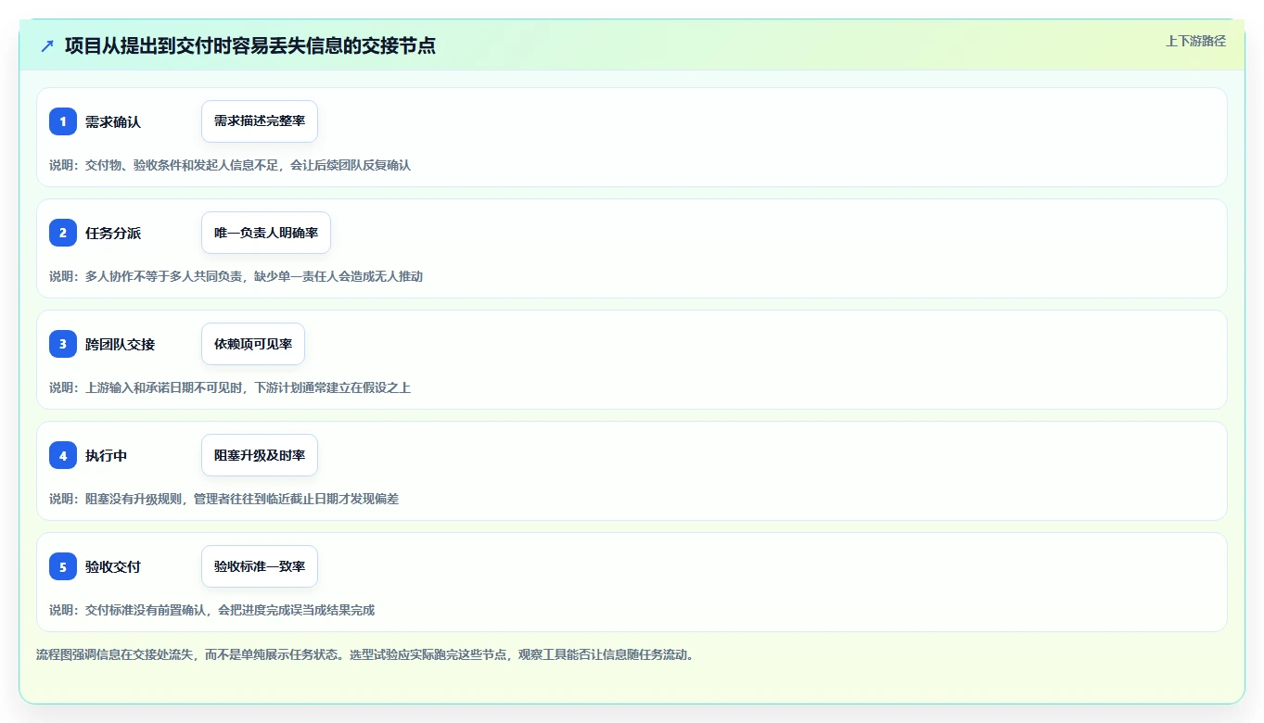Select the 验收标准一致率 chip
The image size is (1264, 723).
pos(260,566)
